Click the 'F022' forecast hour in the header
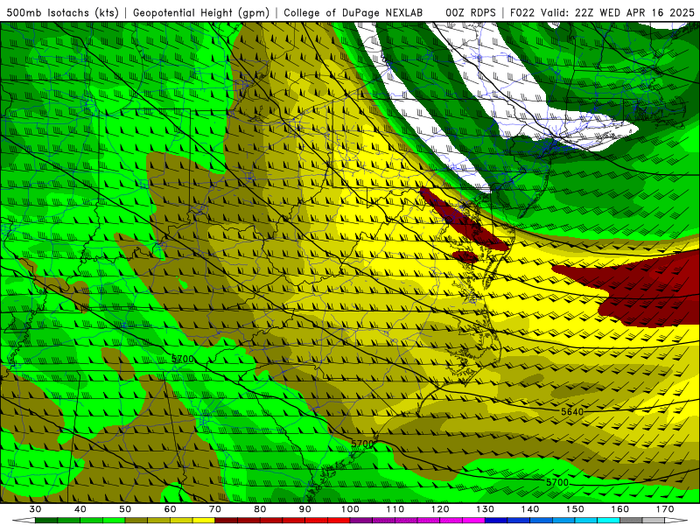Screen dimensions: 700x525 pos(522,12)
